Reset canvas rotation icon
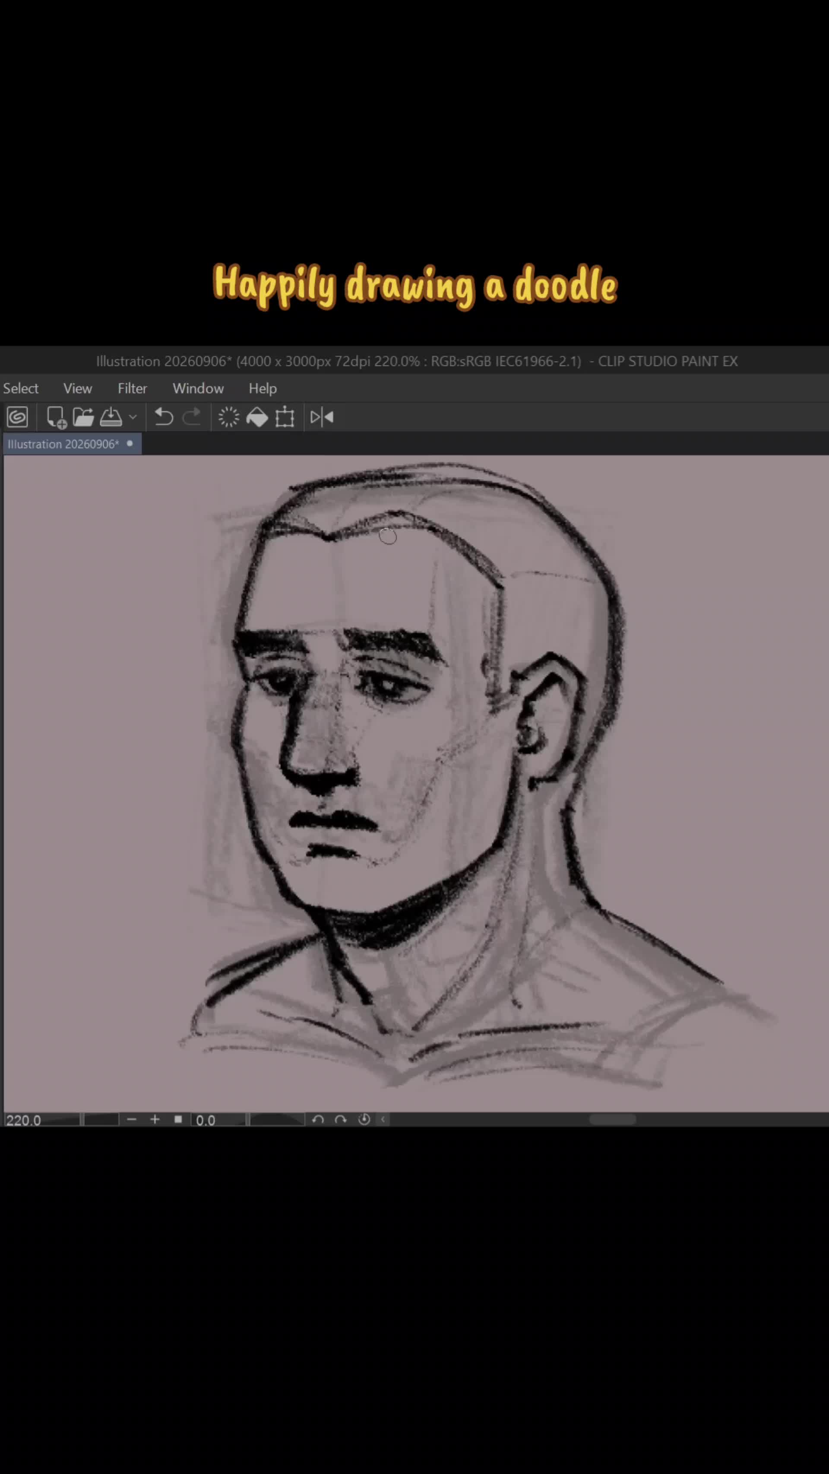829x1474 pixels. 364,1119
